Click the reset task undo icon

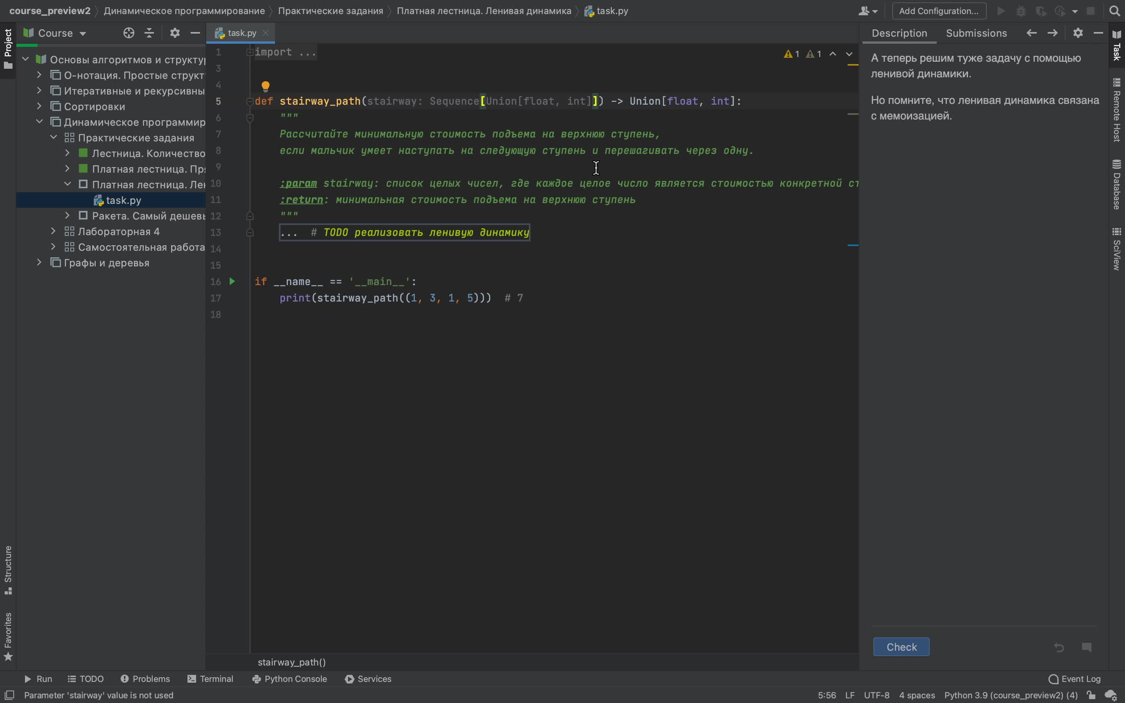coord(1059,647)
